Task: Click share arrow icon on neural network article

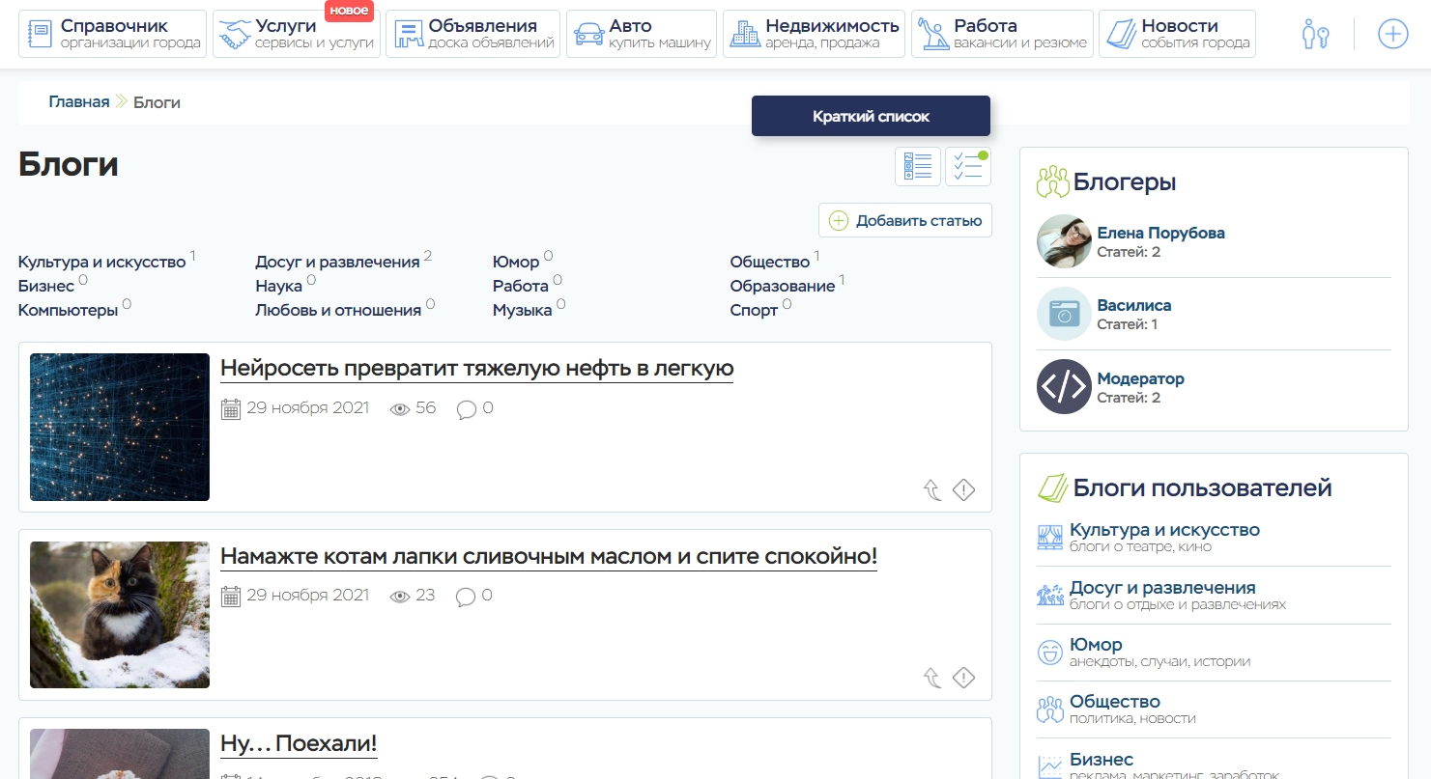Action: [x=932, y=490]
